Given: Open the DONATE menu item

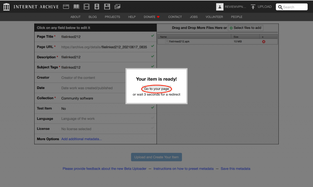Looking at the screenshot, I should coord(149,17).
